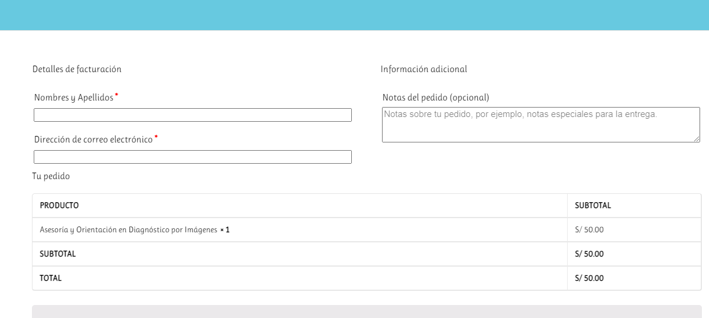Click the Notas del pedido textarea

(541, 125)
